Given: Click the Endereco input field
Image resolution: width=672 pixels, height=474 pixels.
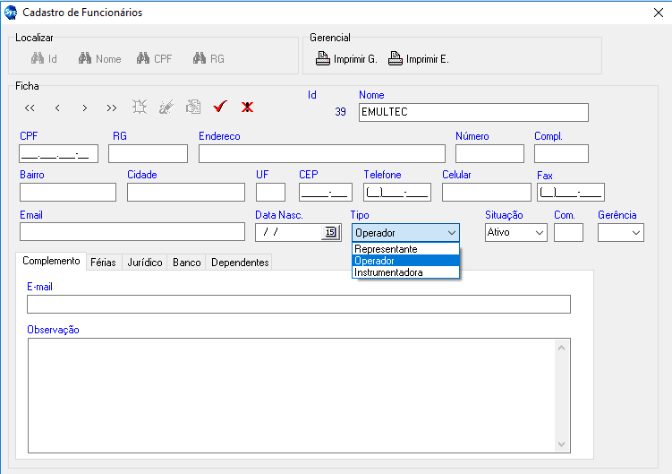Looking at the screenshot, I should pos(321,153).
